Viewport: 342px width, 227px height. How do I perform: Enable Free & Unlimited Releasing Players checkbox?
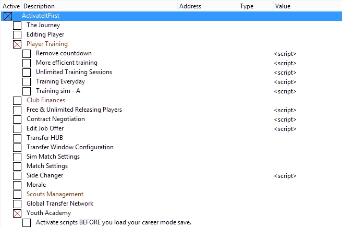click(17, 110)
